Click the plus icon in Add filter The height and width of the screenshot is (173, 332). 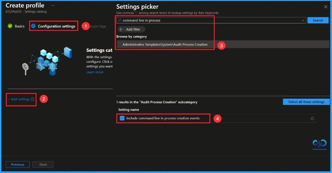click(x=121, y=29)
